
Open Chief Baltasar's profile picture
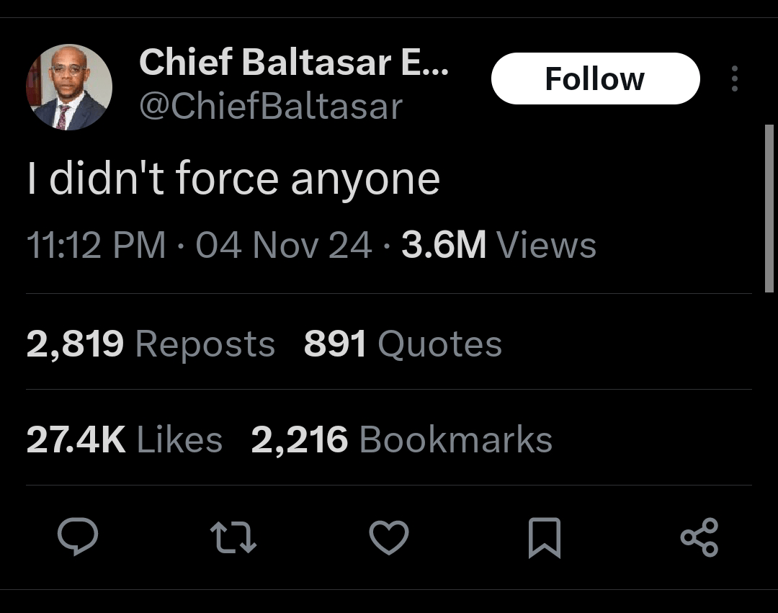[69, 87]
